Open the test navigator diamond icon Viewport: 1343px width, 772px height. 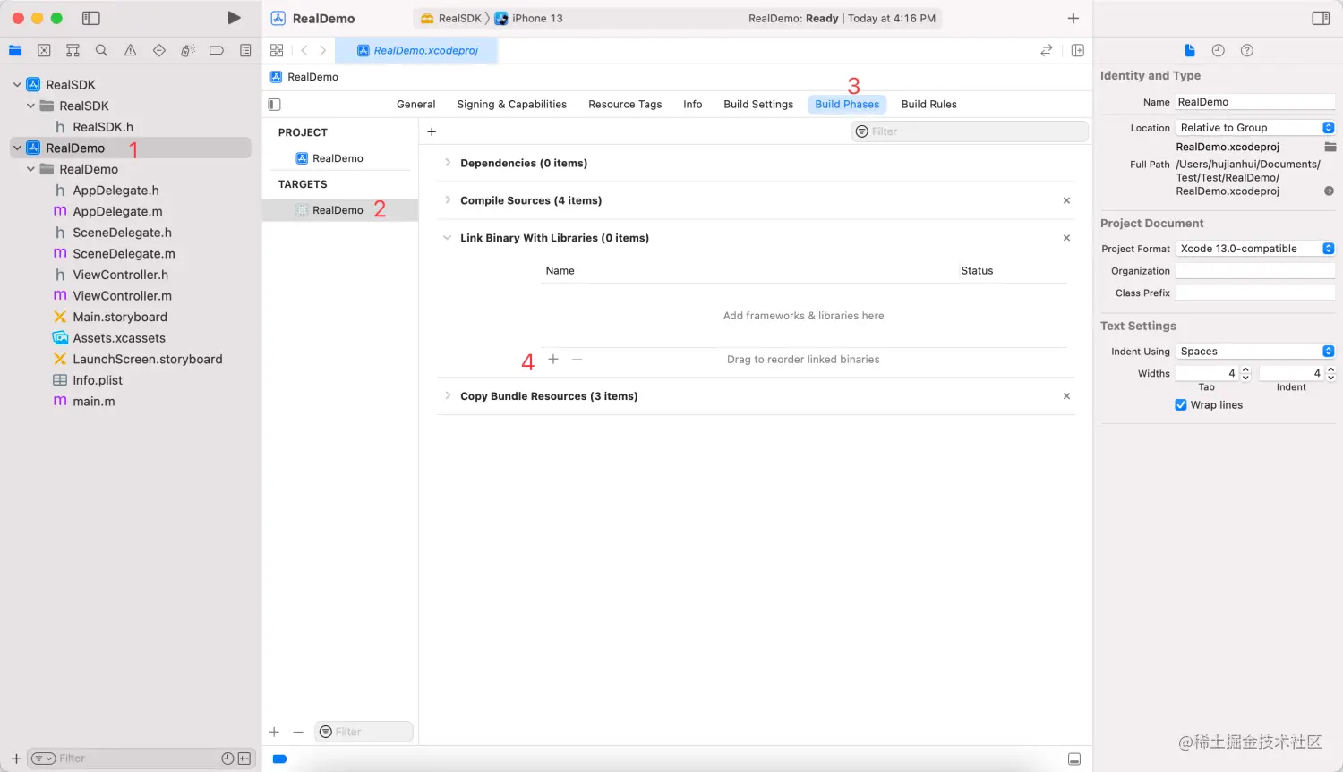point(158,51)
